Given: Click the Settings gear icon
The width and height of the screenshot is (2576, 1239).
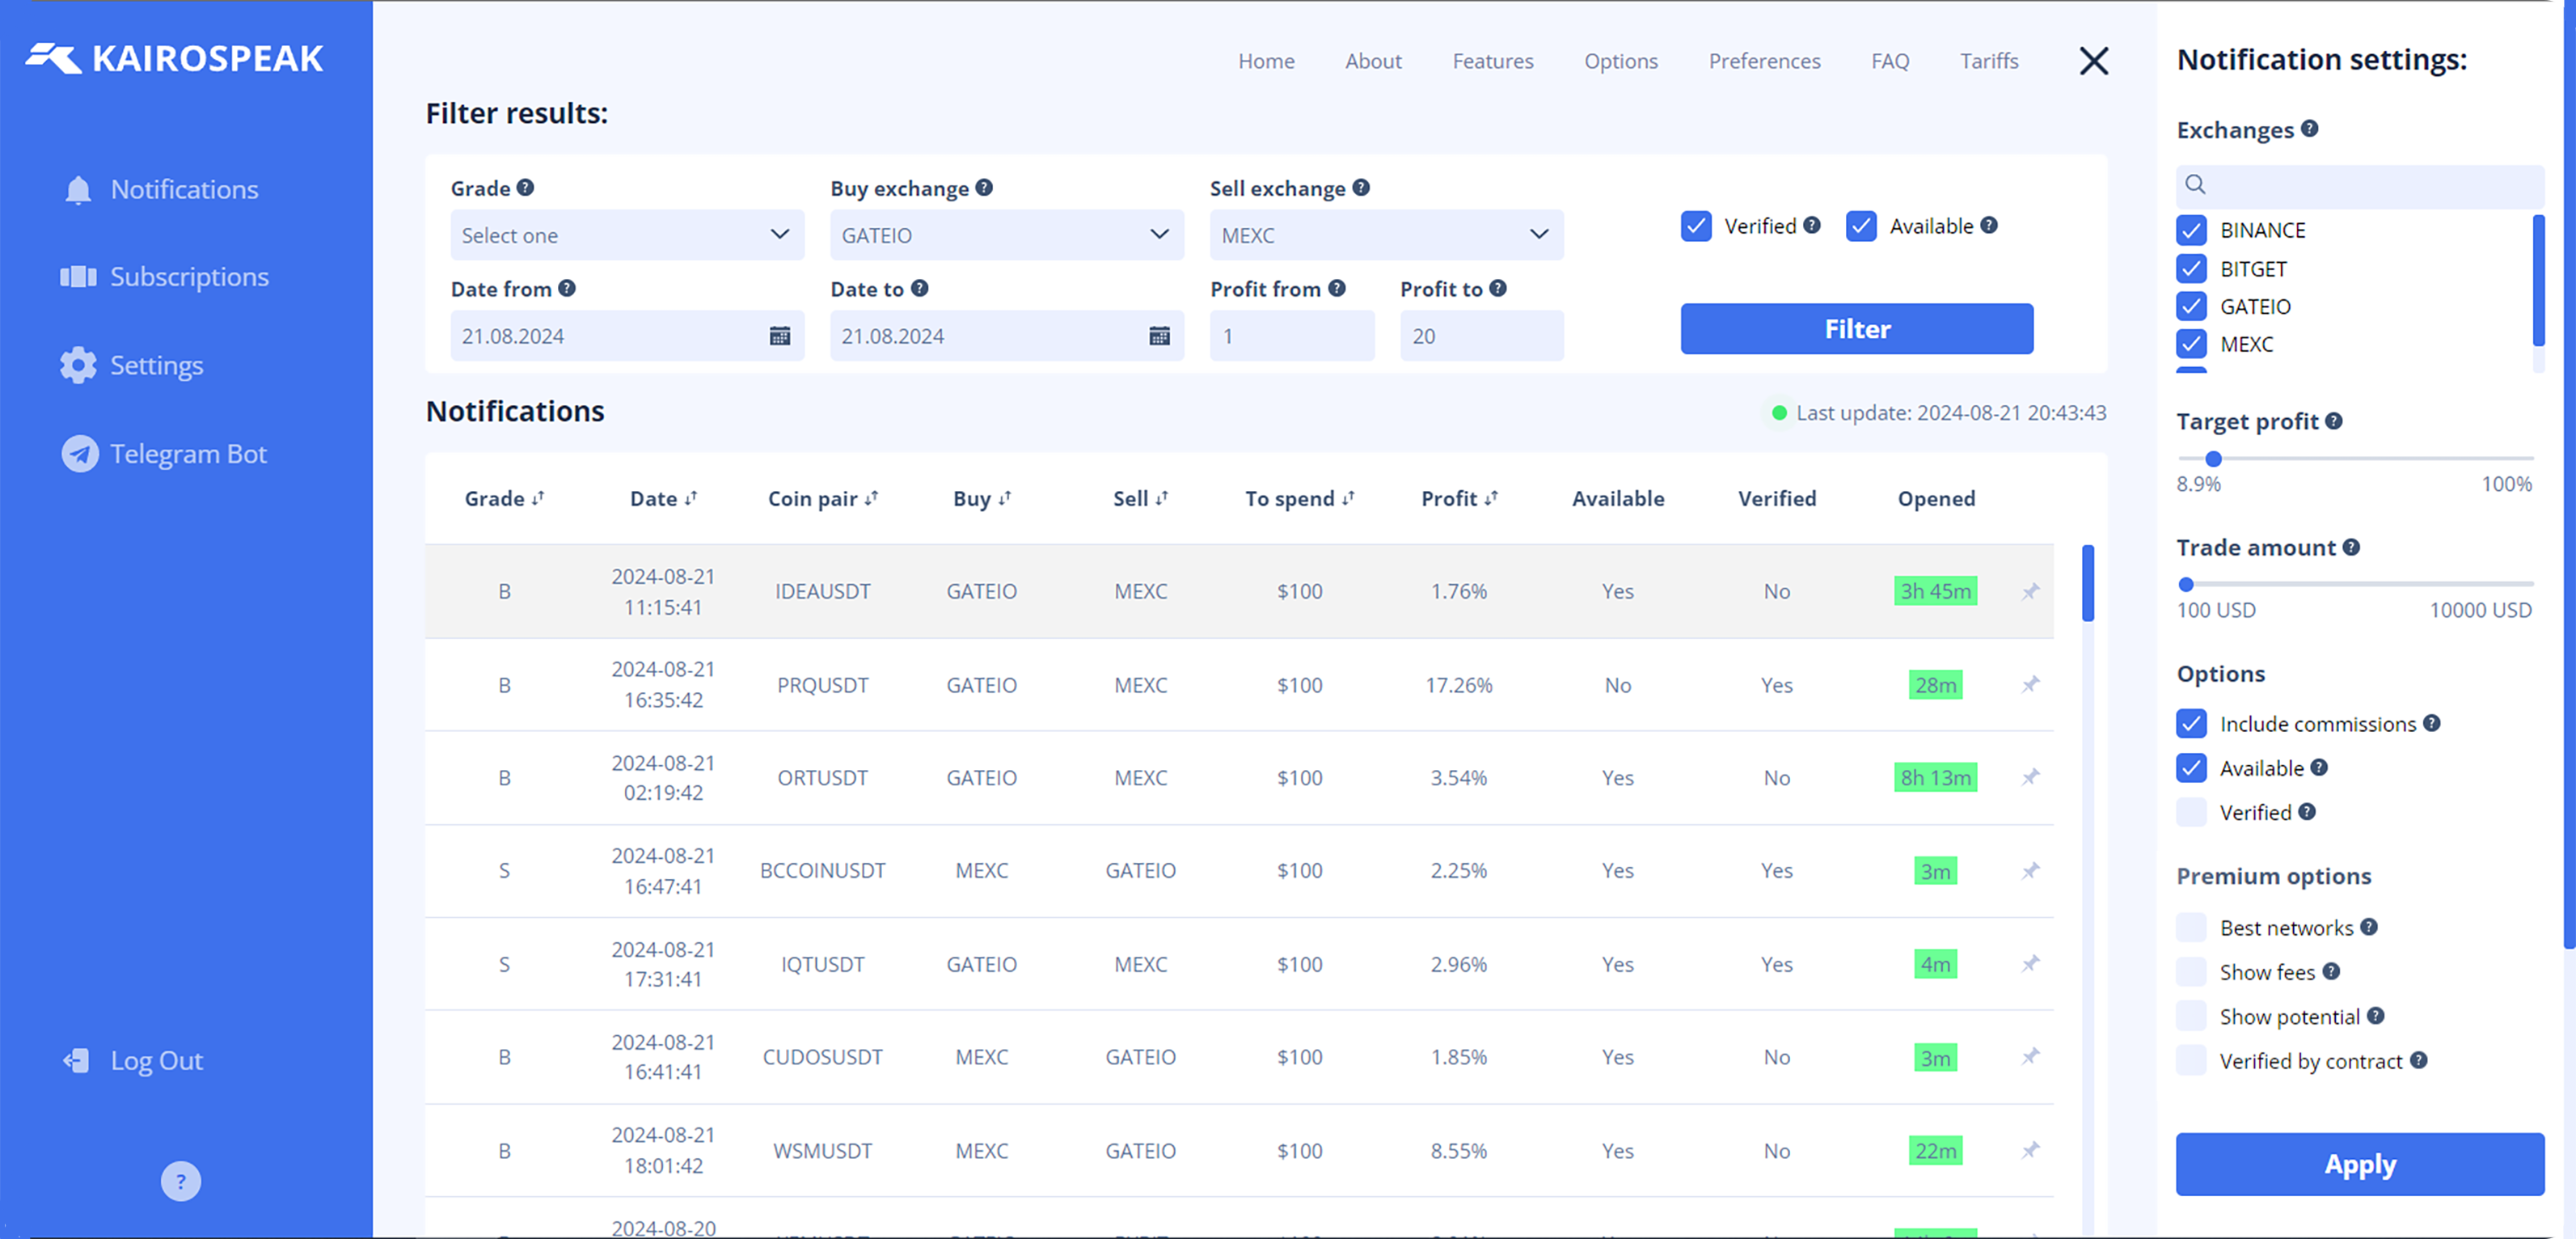Looking at the screenshot, I should (x=78, y=366).
